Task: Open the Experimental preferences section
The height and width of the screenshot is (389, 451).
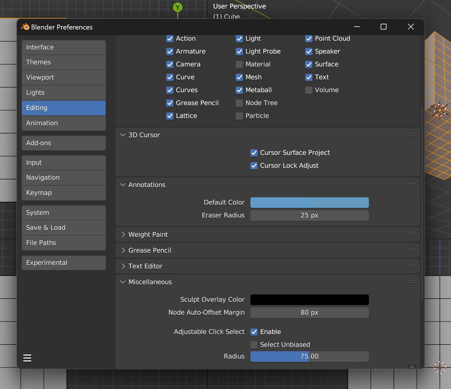Action: [x=64, y=263]
